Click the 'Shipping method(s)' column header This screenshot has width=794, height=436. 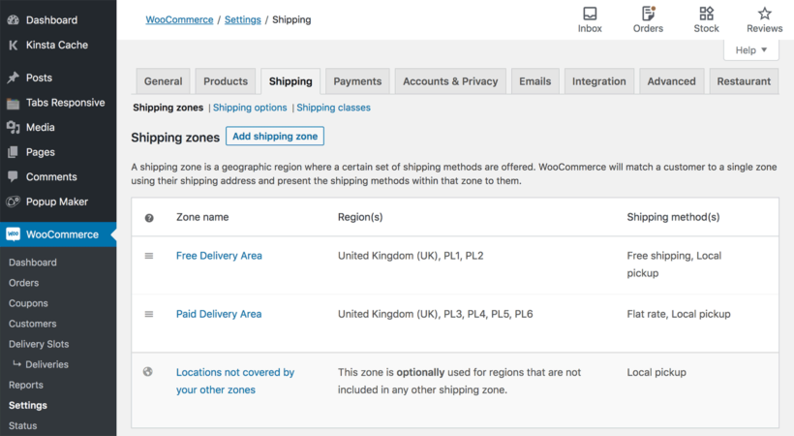(x=673, y=217)
